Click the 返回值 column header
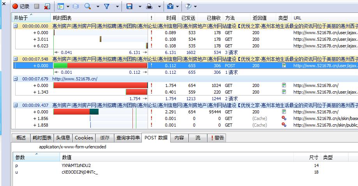The image size is (358, 186). 263,18
